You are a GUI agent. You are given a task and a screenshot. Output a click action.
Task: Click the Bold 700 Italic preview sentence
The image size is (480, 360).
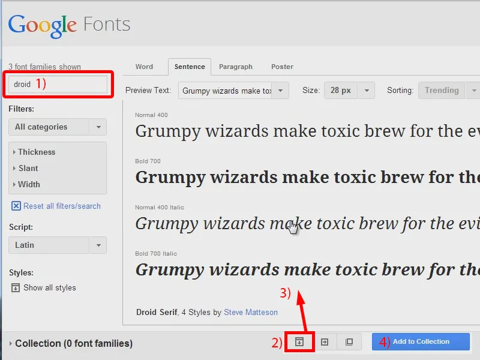point(307,271)
